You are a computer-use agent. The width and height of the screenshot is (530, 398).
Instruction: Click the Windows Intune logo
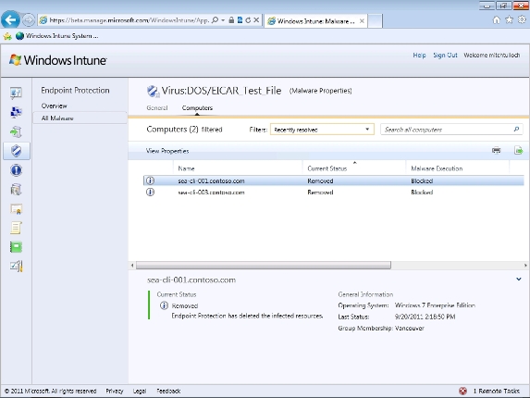pos(58,60)
